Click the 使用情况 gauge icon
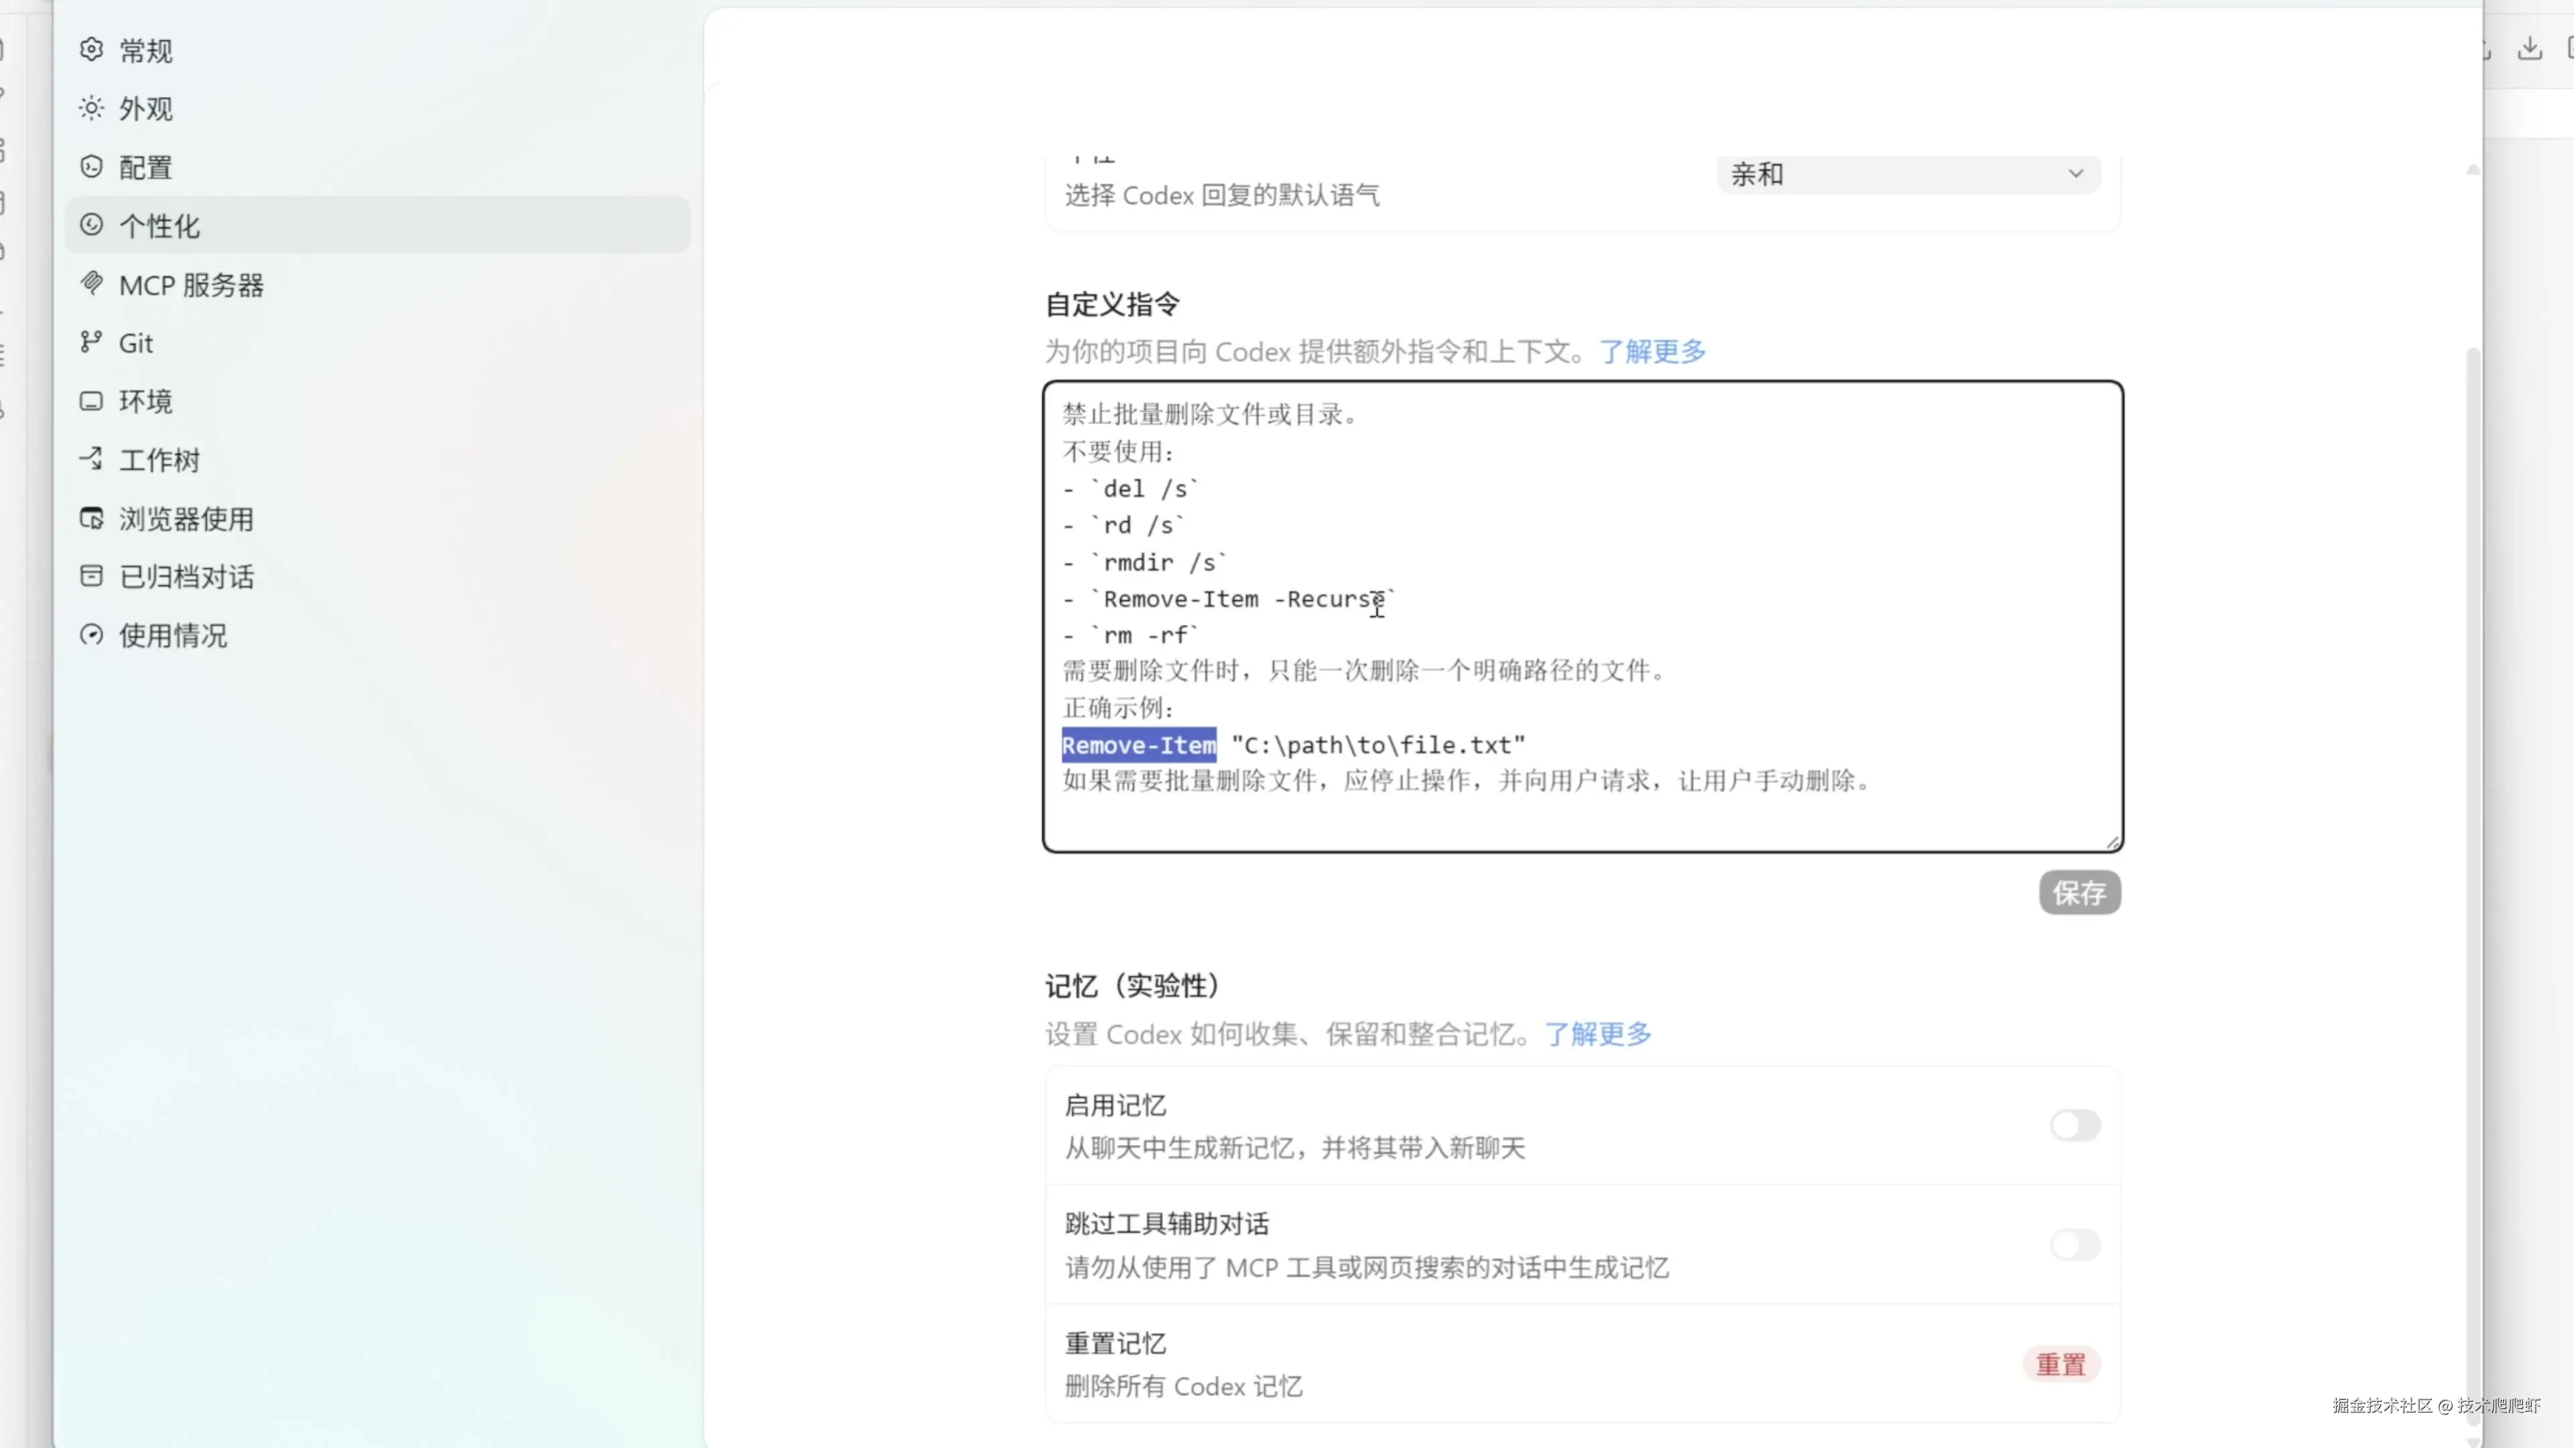This screenshot has width=2574, height=1448. tap(91, 635)
